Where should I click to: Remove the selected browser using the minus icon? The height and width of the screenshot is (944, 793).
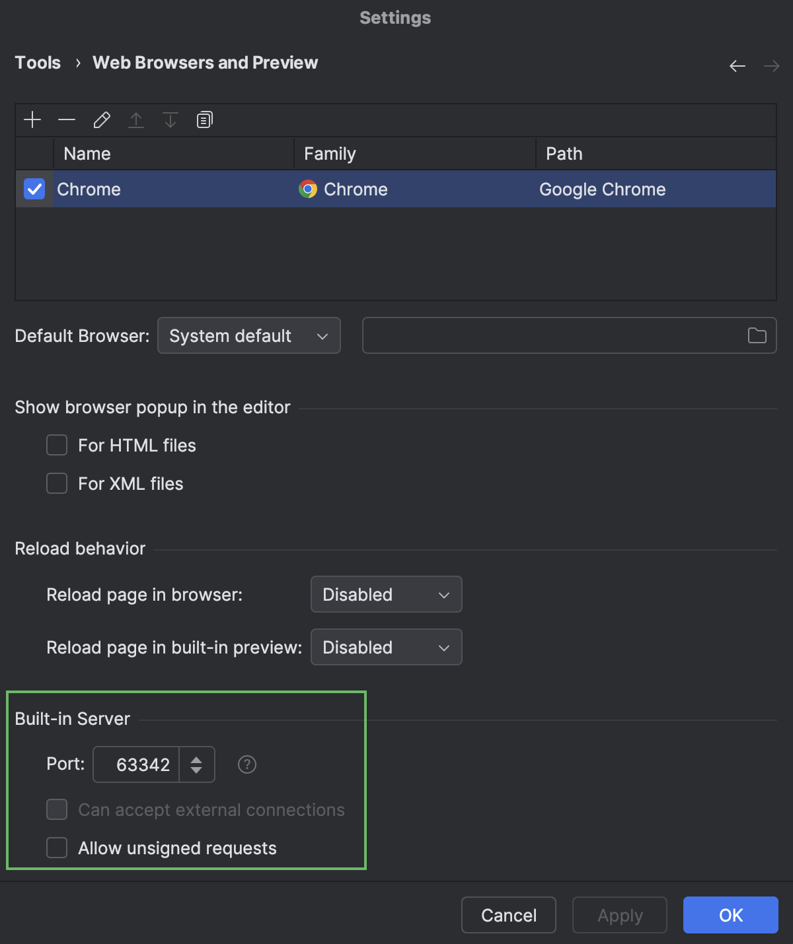(x=67, y=119)
